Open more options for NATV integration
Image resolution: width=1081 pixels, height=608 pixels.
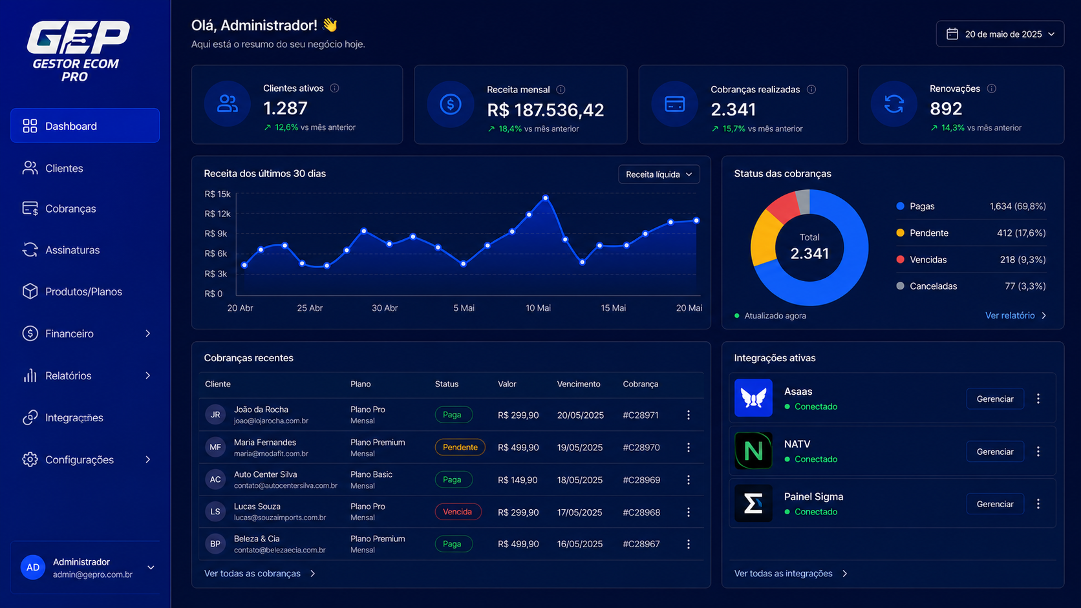[1038, 451]
